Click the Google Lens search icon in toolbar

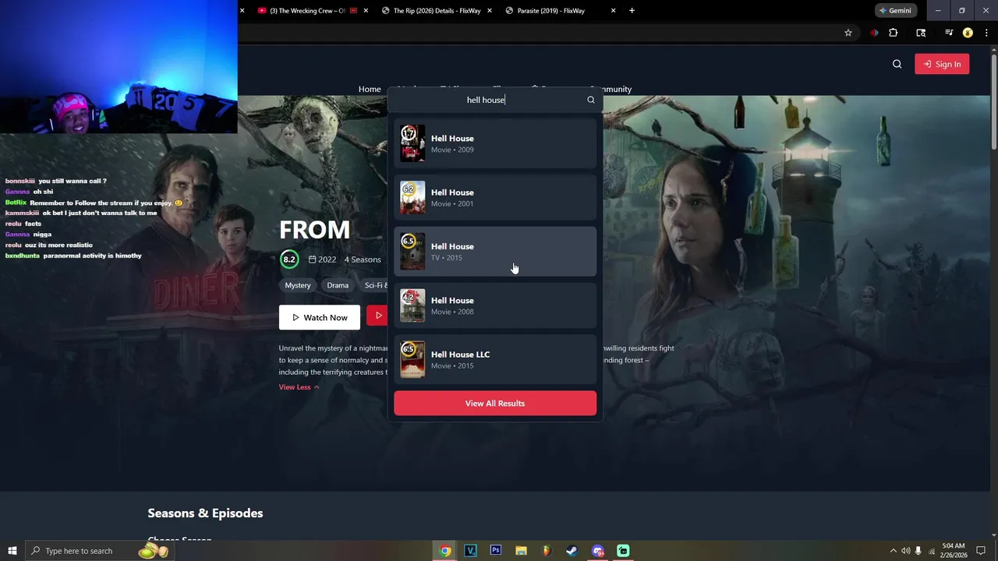(921, 33)
